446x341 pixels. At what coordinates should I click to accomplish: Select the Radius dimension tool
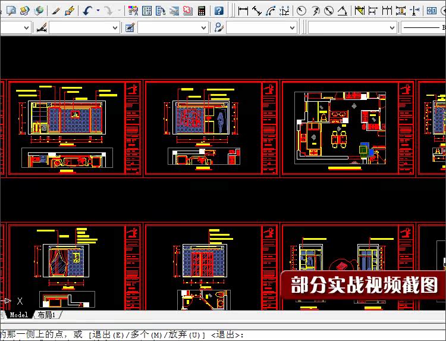click(x=301, y=11)
